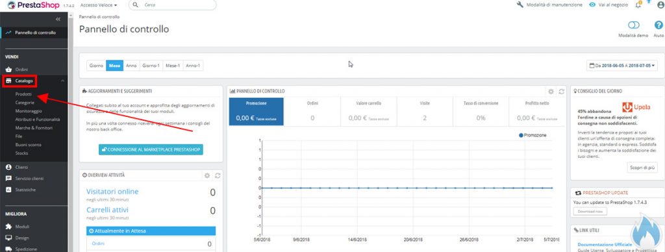Open the date range picker dropdown
Viewport: 665px width, 252px height.
pos(621,66)
